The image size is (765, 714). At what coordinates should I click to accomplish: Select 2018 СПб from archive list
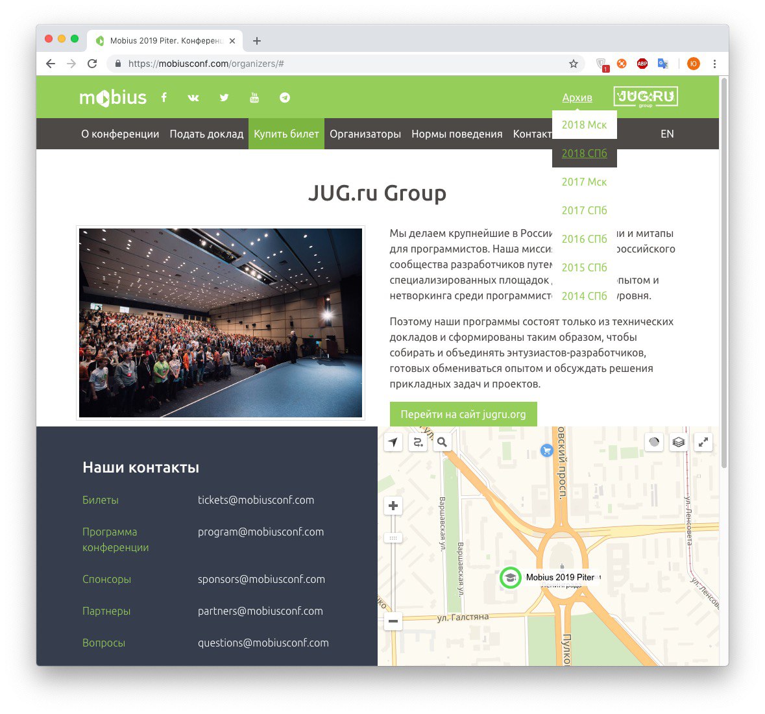[585, 153]
